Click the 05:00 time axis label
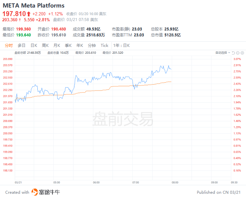The height and width of the screenshot is (199, 246). (57, 182)
